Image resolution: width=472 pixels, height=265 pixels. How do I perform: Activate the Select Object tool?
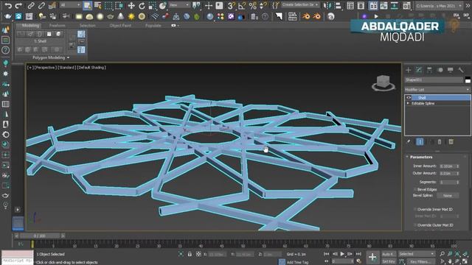[87, 5]
